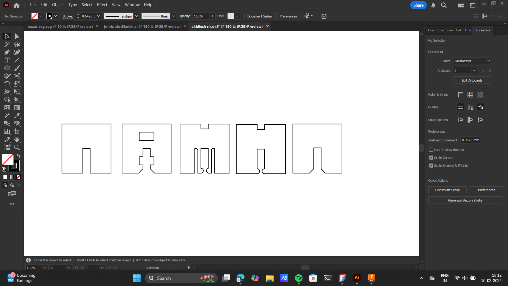This screenshot has height=286, width=508.
Task: Click Document Setup in Quick Actions
Action: click(447, 190)
